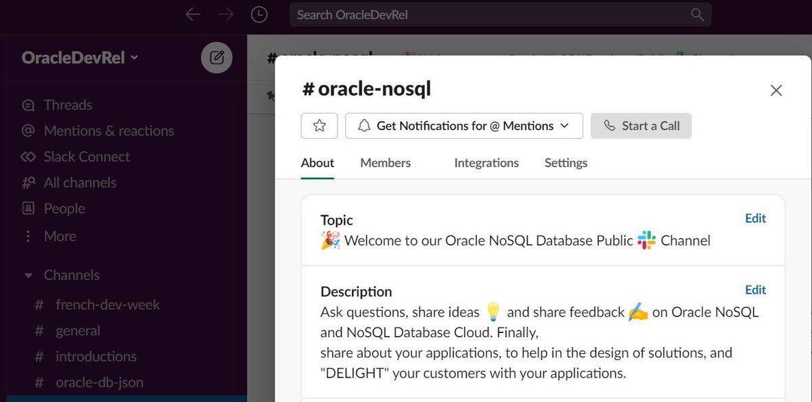Click the All channels hash-search icon
812x402 pixels.
pyautogui.click(x=28, y=183)
